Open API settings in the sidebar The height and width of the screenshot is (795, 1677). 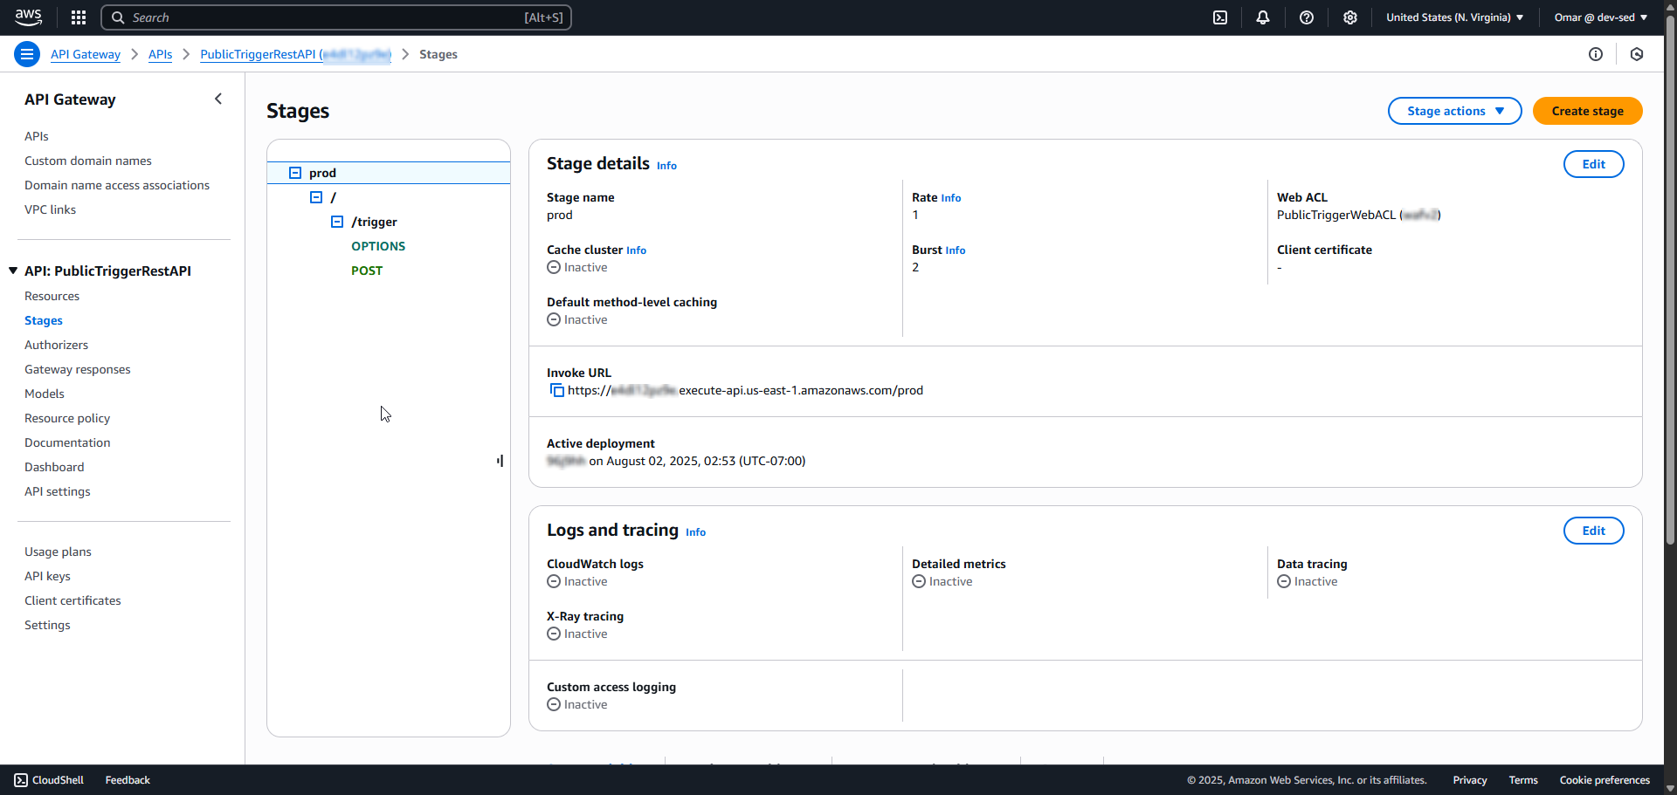click(58, 491)
